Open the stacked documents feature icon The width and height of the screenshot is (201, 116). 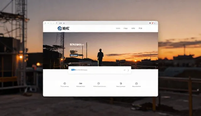121,84
